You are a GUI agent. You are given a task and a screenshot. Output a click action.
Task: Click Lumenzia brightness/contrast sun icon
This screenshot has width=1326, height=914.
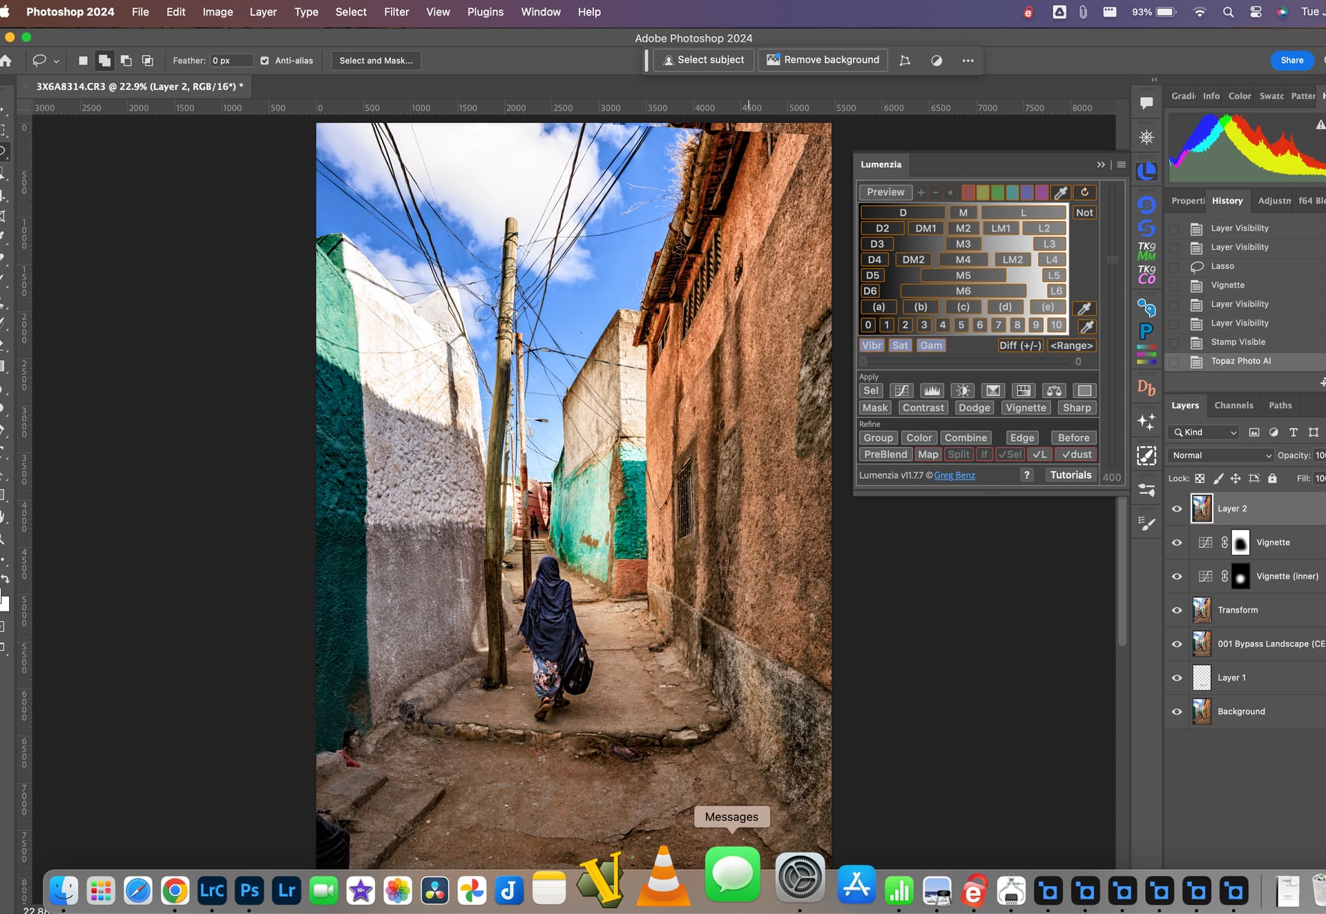pos(963,390)
